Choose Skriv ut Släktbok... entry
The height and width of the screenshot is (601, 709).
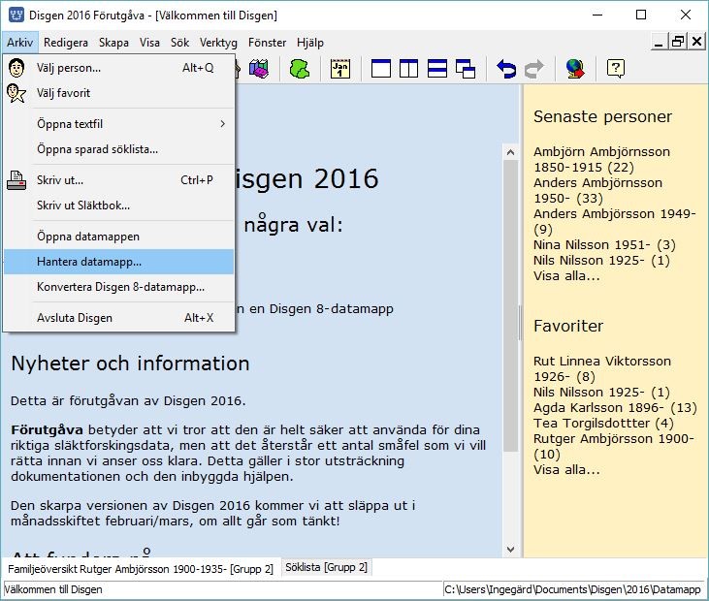point(119,206)
